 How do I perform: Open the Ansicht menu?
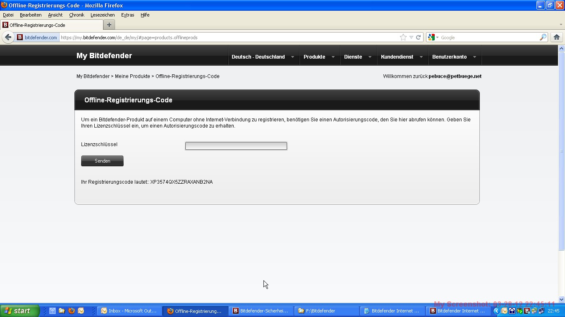pos(55,15)
